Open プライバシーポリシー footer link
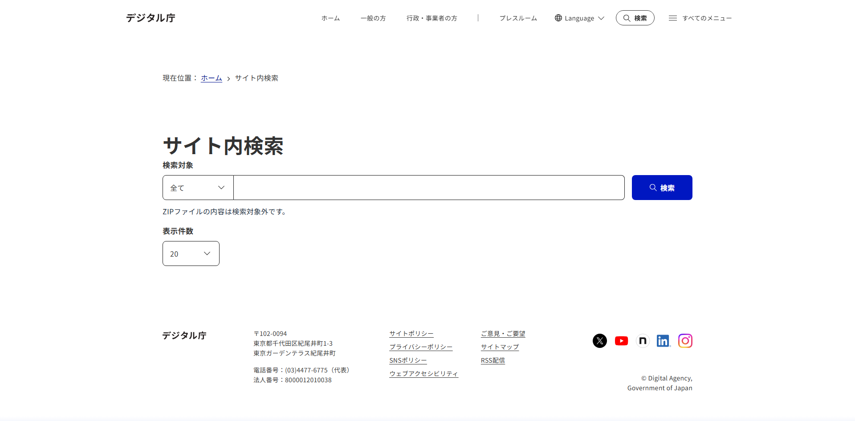 pyautogui.click(x=421, y=347)
